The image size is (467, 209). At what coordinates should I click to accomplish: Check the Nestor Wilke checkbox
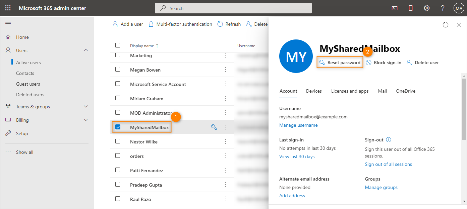coord(118,141)
